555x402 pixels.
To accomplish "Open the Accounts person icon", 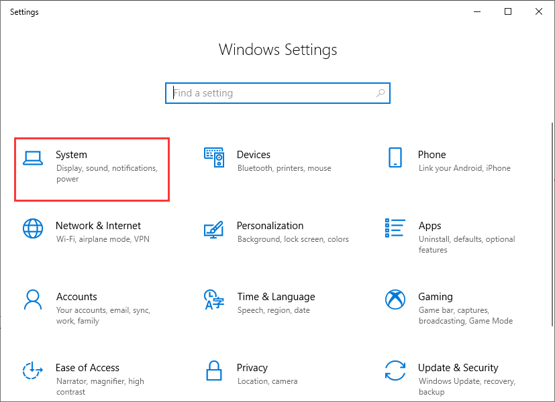I will 33,299.
